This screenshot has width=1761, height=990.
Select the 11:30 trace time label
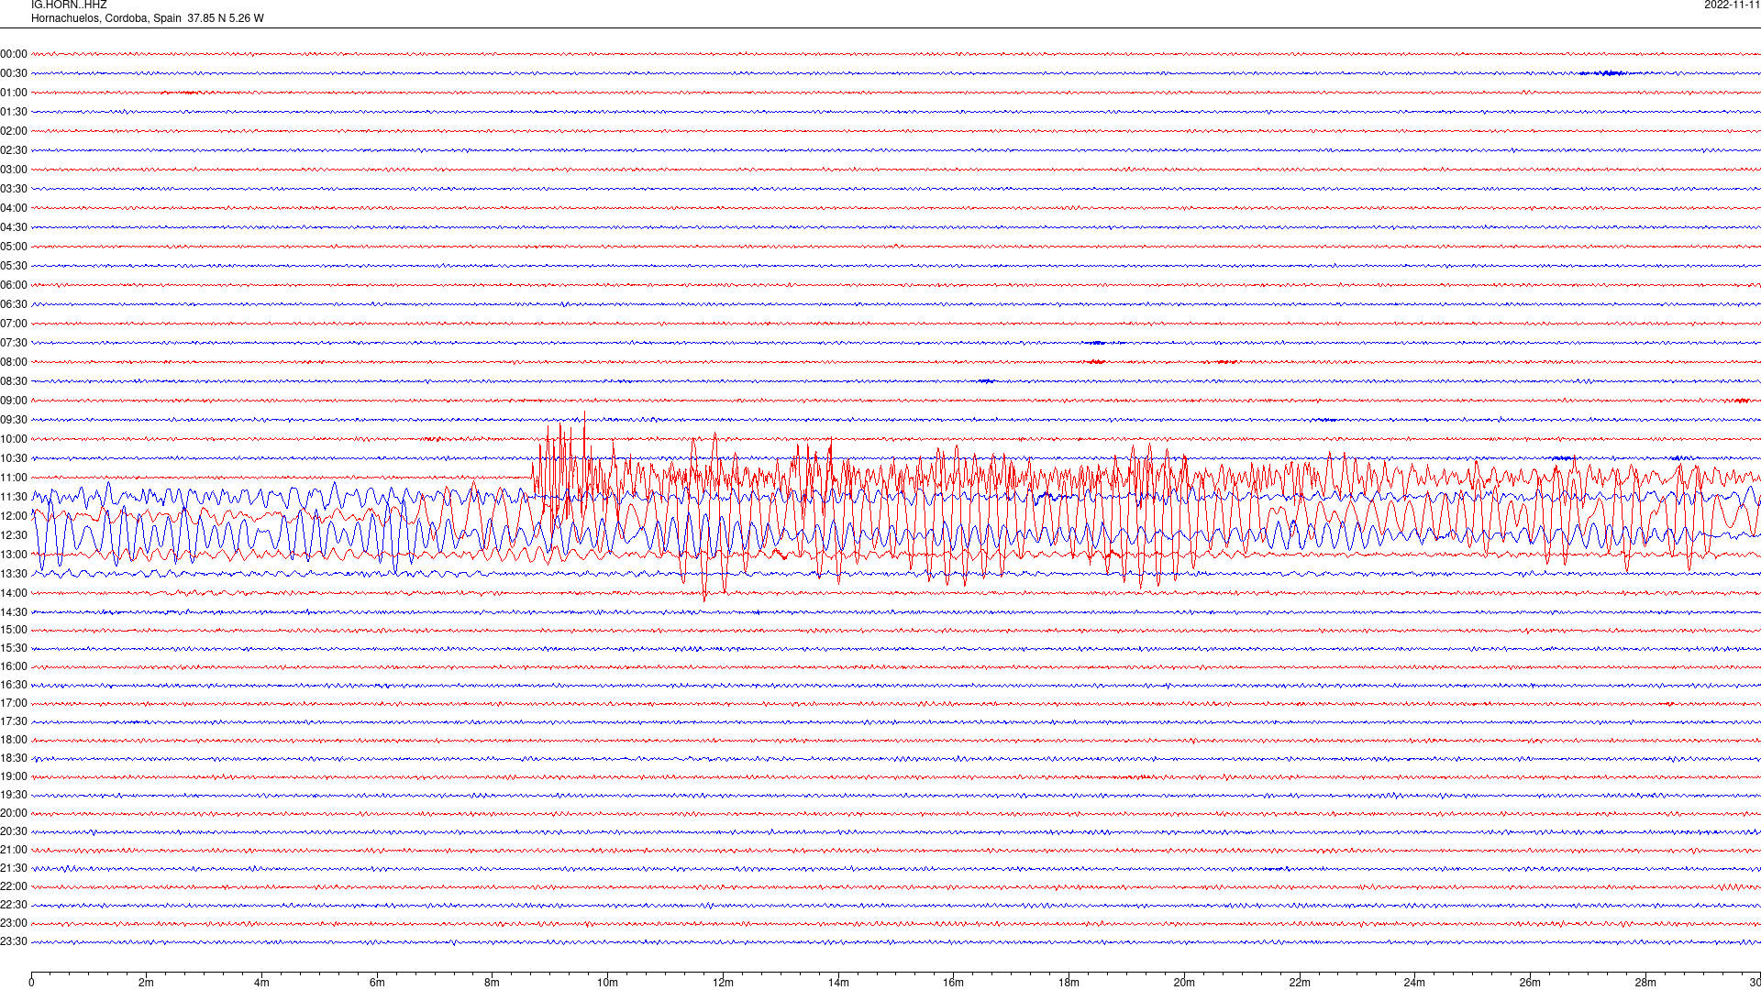coord(14,497)
